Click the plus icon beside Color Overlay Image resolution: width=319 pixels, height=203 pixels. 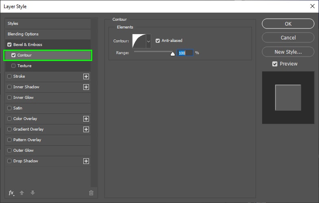tap(86, 119)
